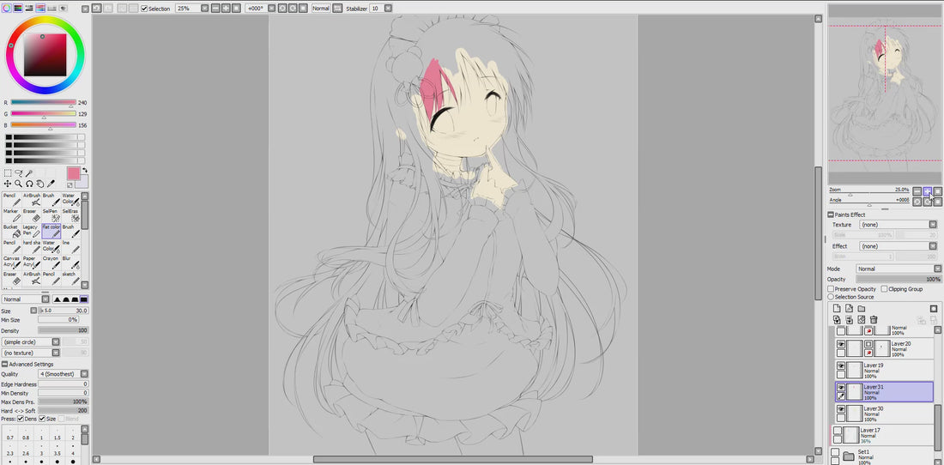Click the zoom in plus button
Screen dimensions: 944x465
[x=928, y=191]
